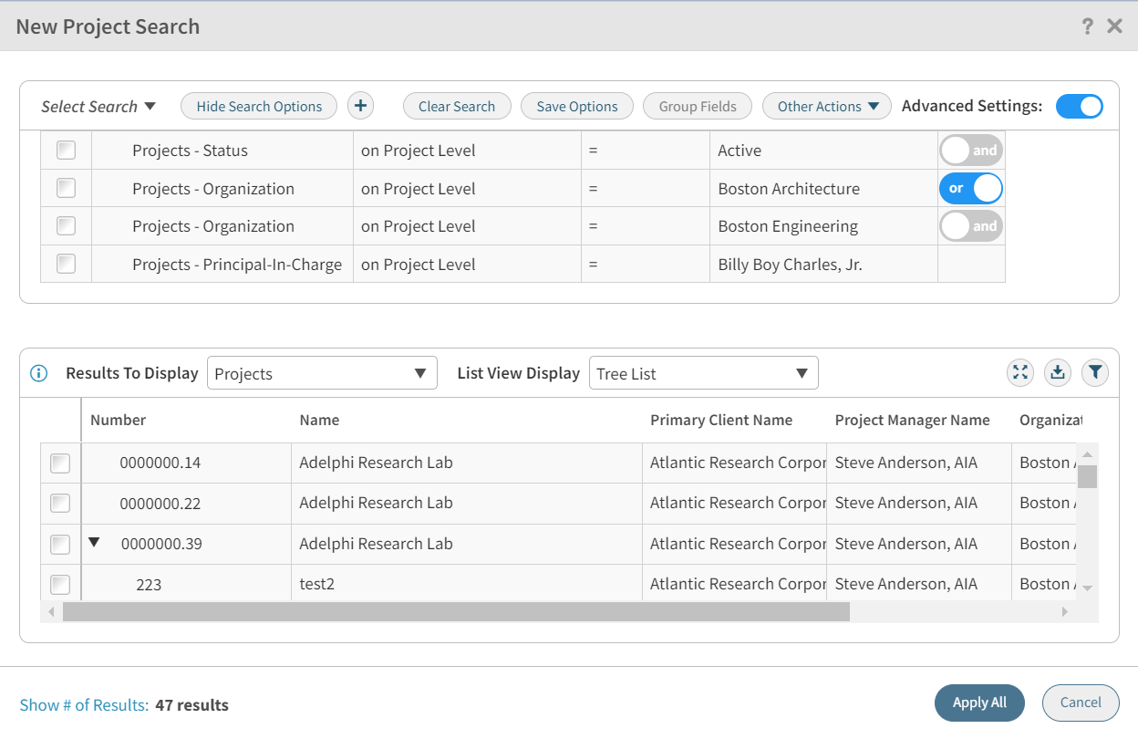The width and height of the screenshot is (1138, 739).
Task: Collapse the 0000000.39 project tree row
Action: click(x=94, y=543)
